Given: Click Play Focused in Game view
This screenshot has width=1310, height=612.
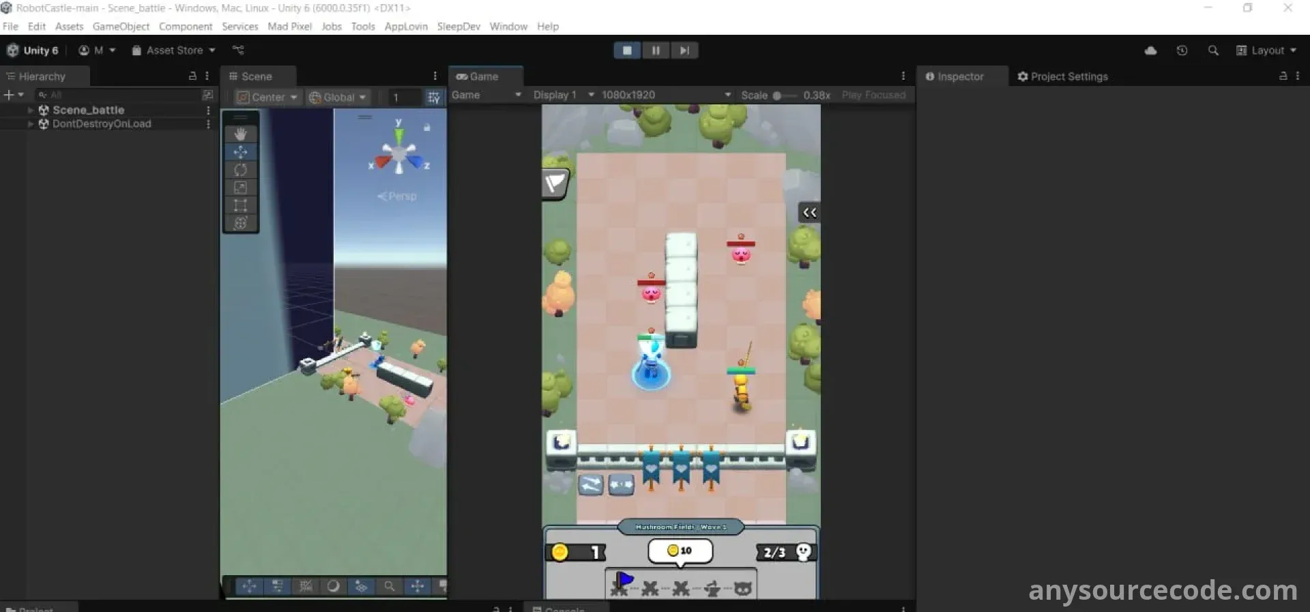Looking at the screenshot, I should [873, 95].
